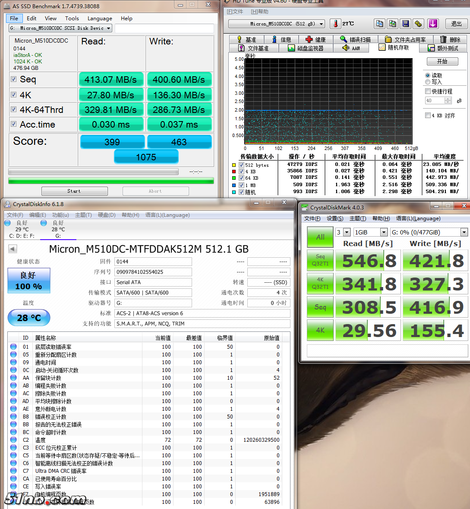Screen dimensions: 470x509
Task: Enable the 快捷行程 short stroke checkbox
Action: pyautogui.click(x=428, y=91)
